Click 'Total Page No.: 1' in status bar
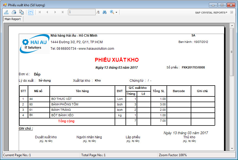 (x=93, y=155)
